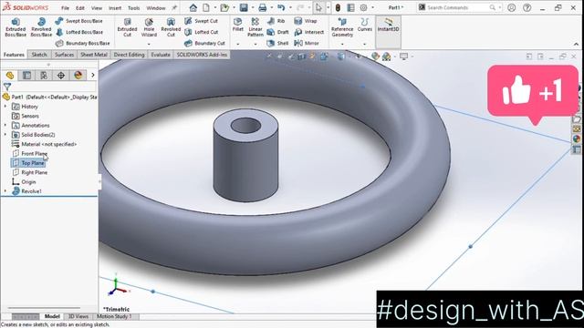Click the Rib feature

coord(276,21)
